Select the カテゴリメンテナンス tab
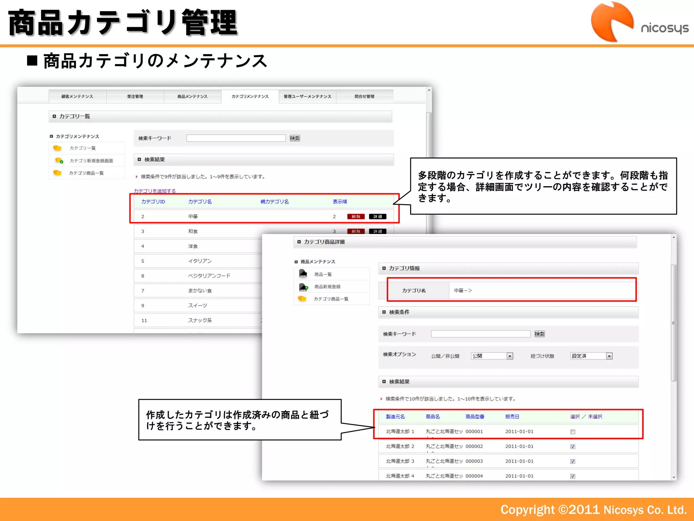The image size is (694, 521). (250, 97)
